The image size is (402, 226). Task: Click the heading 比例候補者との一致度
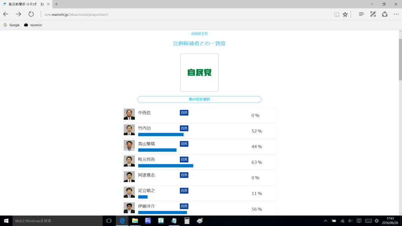199,43
